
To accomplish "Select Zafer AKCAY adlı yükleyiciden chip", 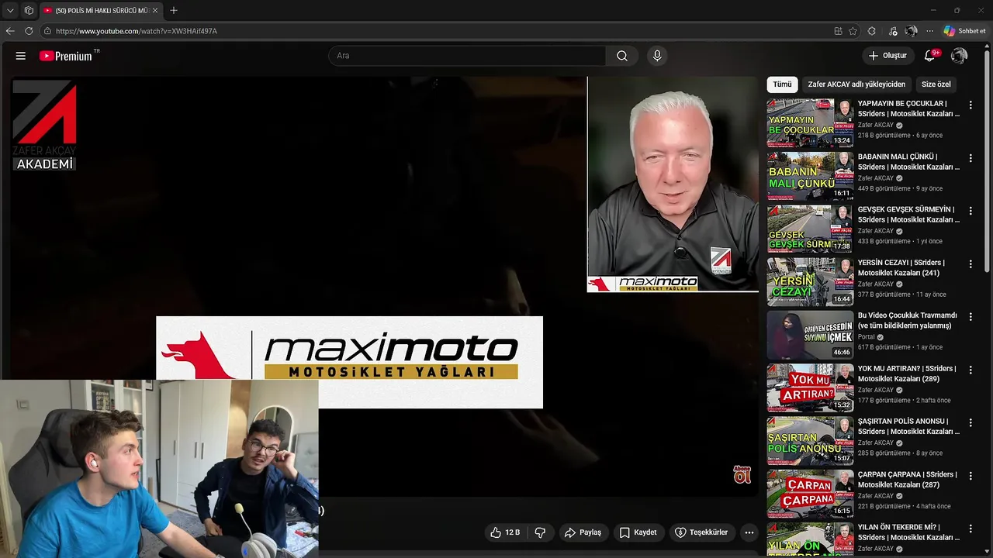I will tap(856, 84).
